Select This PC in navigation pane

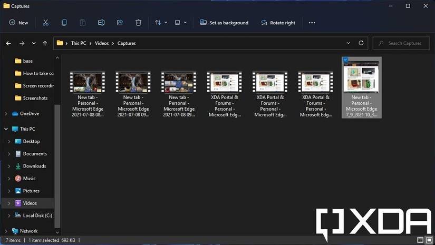click(x=24, y=129)
